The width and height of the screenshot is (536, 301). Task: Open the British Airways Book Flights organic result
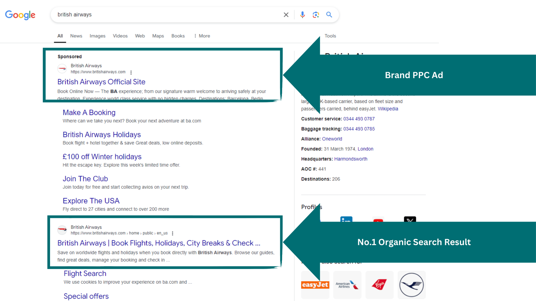[x=159, y=243]
